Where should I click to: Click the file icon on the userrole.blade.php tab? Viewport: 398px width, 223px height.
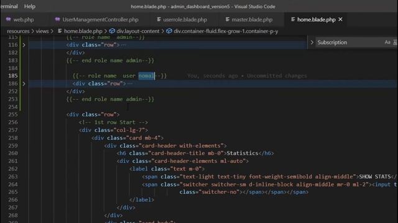(x=159, y=19)
